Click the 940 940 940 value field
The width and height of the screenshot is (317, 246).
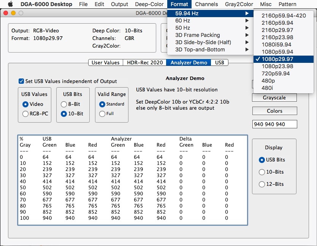[x=274, y=124]
